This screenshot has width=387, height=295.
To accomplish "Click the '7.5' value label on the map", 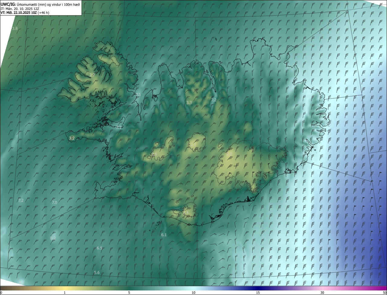I will tap(138, 94).
